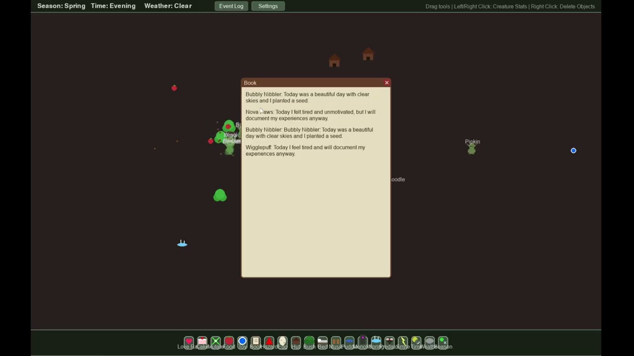The width and height of the screenshot is (634, 356).
Task: Click the Pipkin creature
Action: (472, 148)
